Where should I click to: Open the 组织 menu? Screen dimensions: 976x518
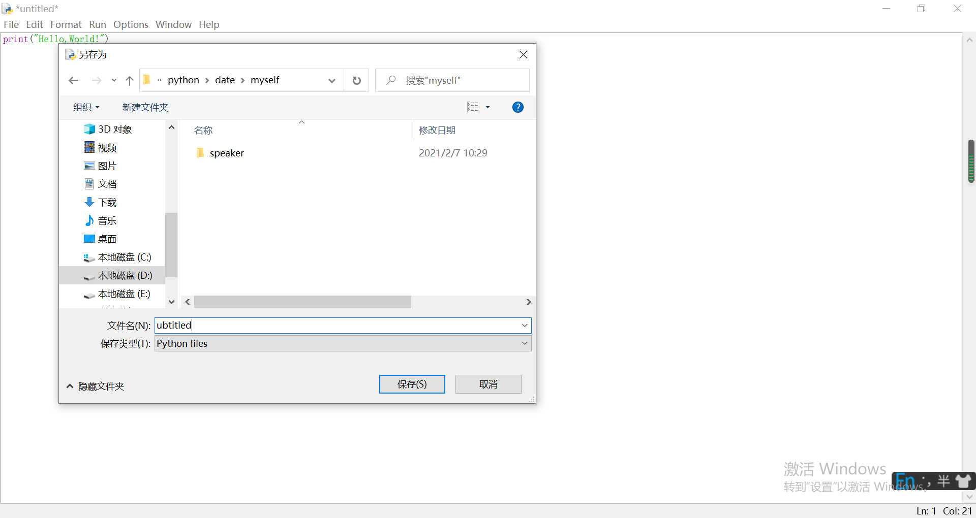(x=86, y=107)
